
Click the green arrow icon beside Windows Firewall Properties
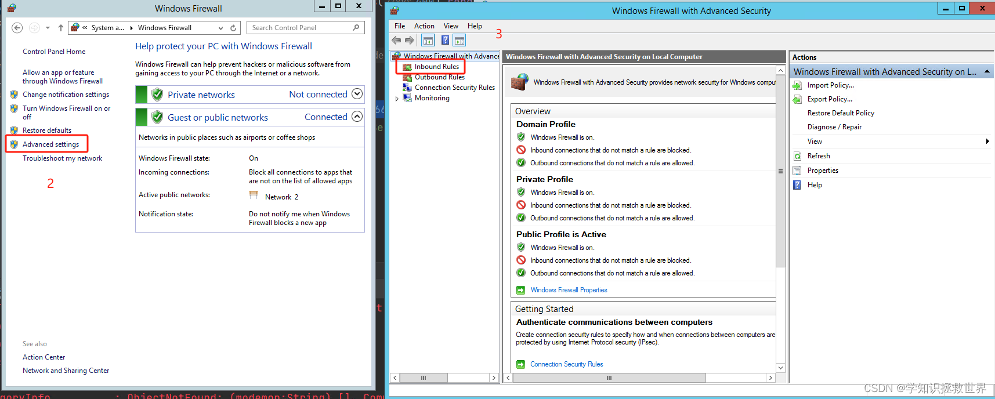(x=521, y=290)
